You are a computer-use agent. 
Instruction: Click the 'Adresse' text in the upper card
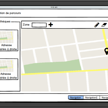6,45
